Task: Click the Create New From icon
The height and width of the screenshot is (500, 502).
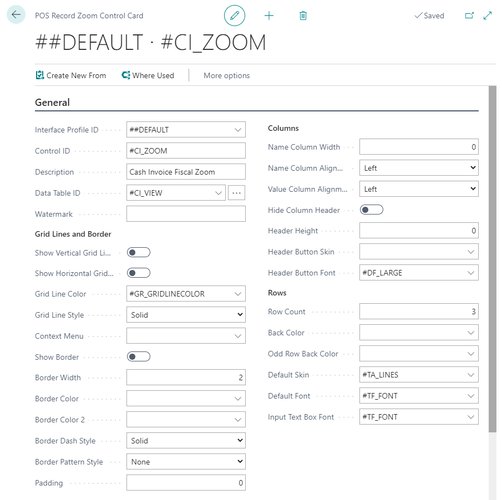Action: [x=40, y=75]
